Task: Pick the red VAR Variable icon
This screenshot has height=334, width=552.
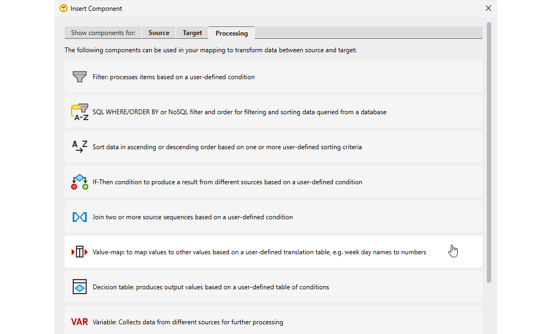Action: [x=80, y=322]
